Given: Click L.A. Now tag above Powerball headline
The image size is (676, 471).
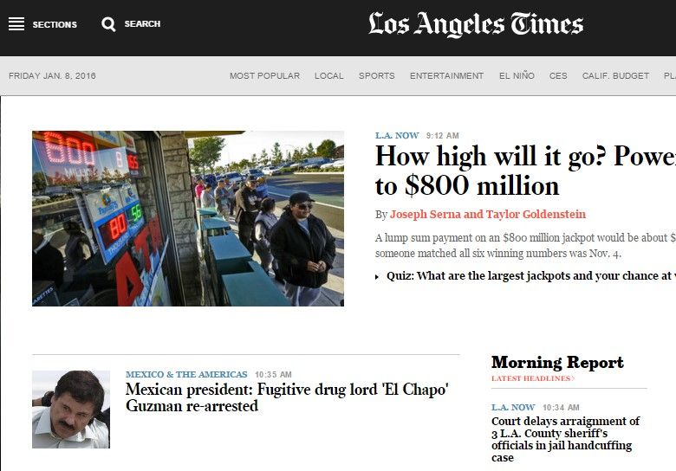Looking at the screenshot, I should (397, 135).
